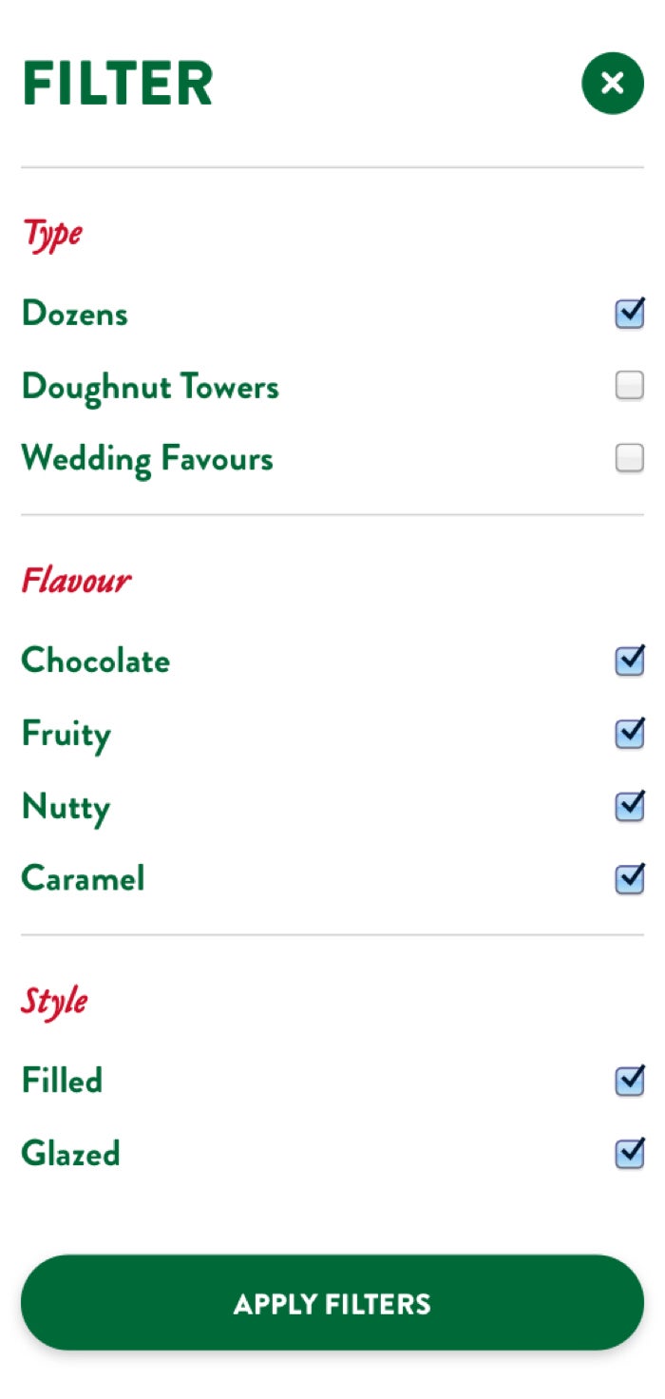Image resolution: width=665 pixels, height=1399 pixels.
Task: Enable the Doughnut Towers filter
Action: [629, 386]
